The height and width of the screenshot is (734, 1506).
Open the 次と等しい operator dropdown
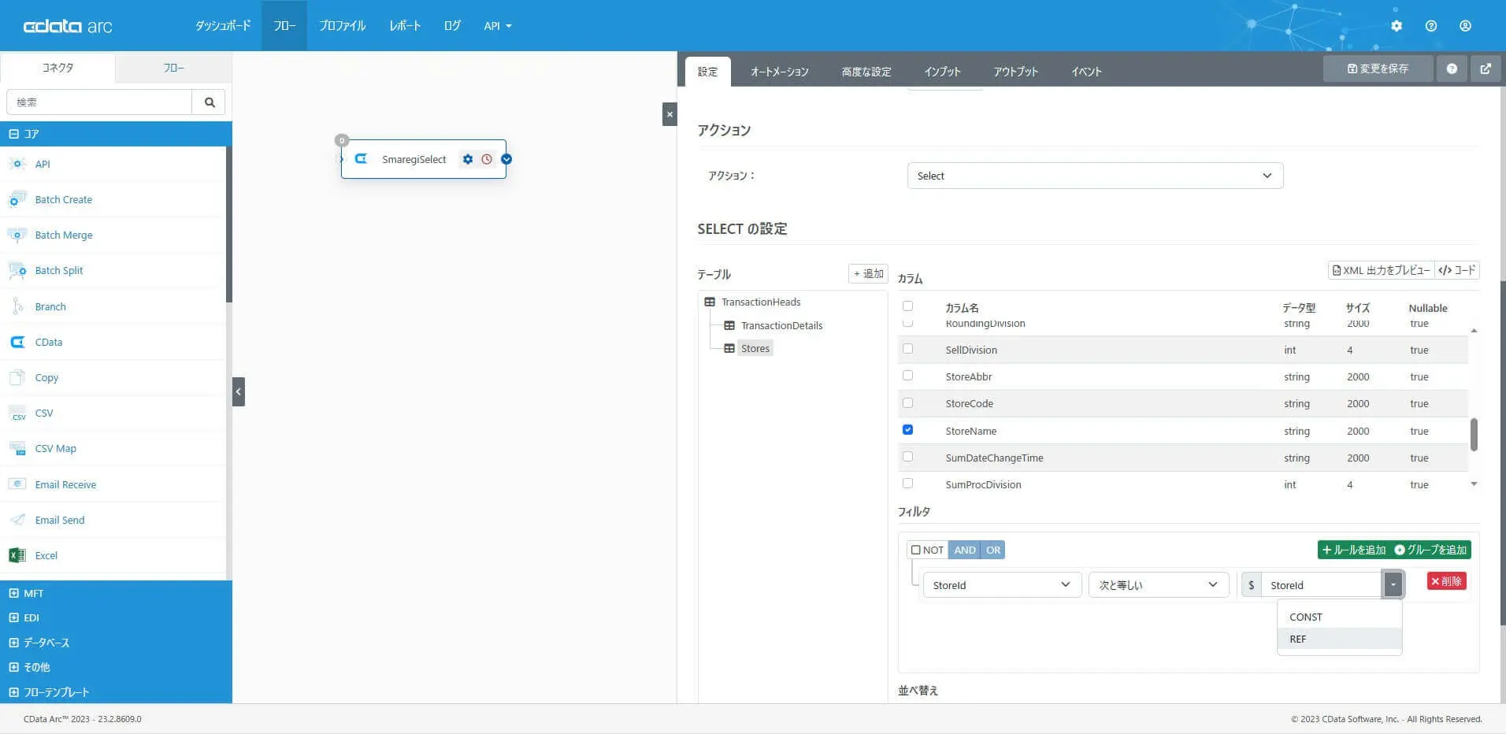click(1156, 584)
